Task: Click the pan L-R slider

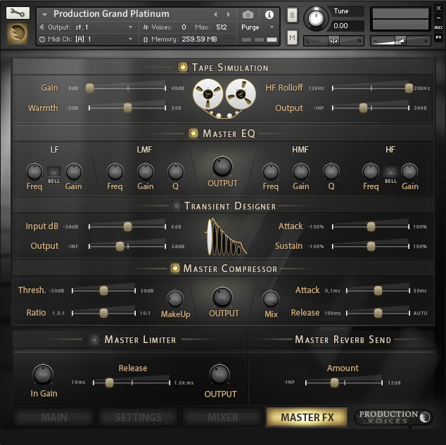Action: tap(333, 41)
